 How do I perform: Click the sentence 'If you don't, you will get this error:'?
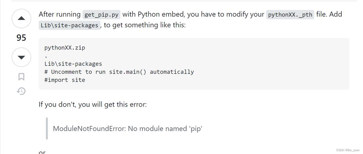pyautogui.click(x=93, y=104)
